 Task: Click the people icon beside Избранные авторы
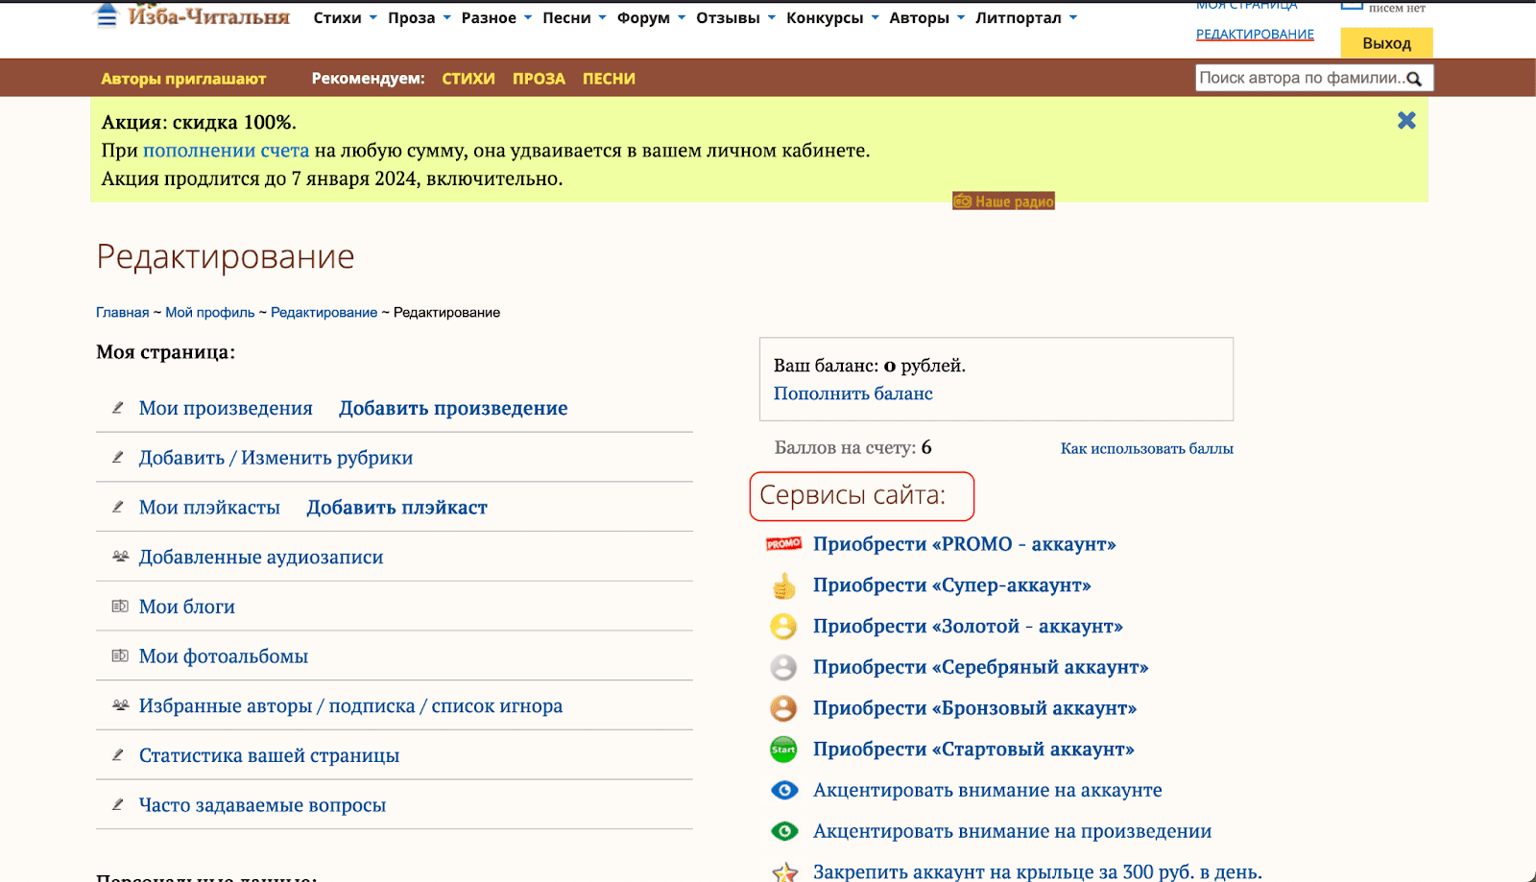(120, 705)
